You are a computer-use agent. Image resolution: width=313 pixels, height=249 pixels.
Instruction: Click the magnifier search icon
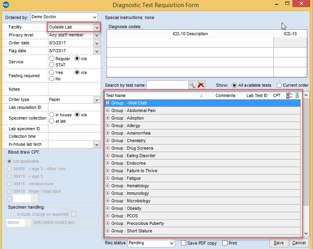(192, 85)
